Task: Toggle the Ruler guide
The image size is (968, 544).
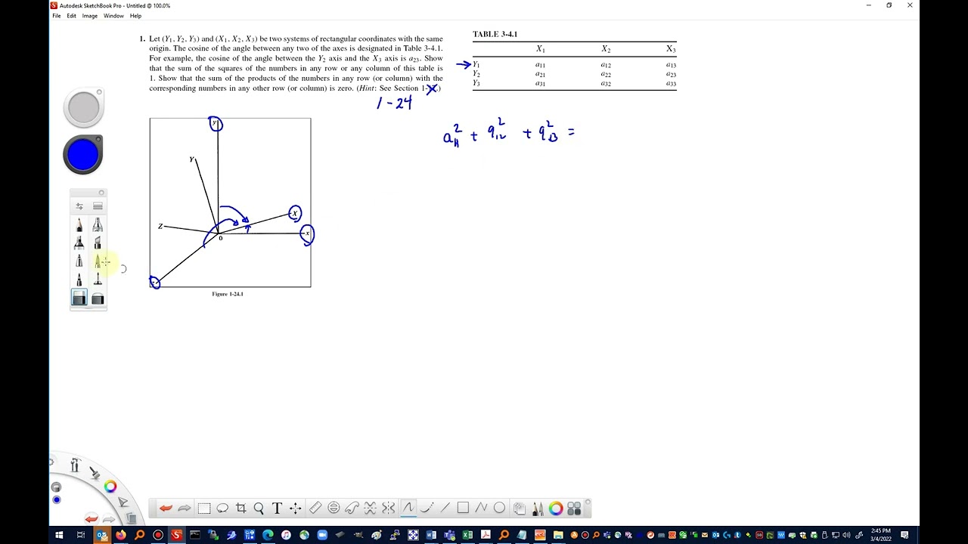Action: pyautogui.click(x=315, y=508)
